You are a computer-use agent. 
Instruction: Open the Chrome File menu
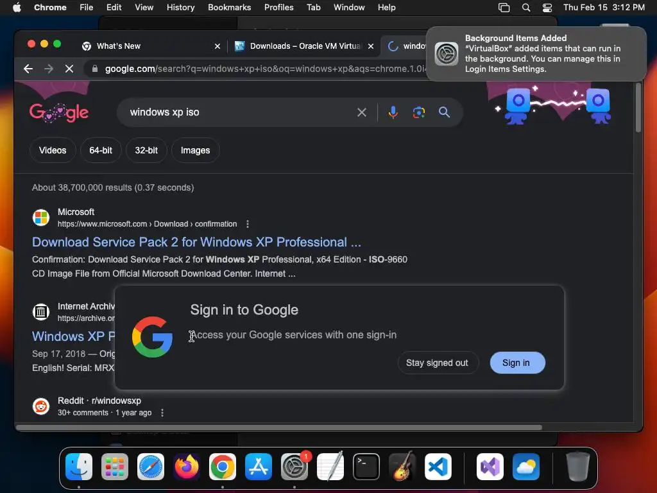pyautogui.click(x=87, y=8)
